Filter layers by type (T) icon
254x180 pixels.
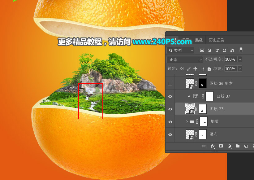tap(217, 50)
